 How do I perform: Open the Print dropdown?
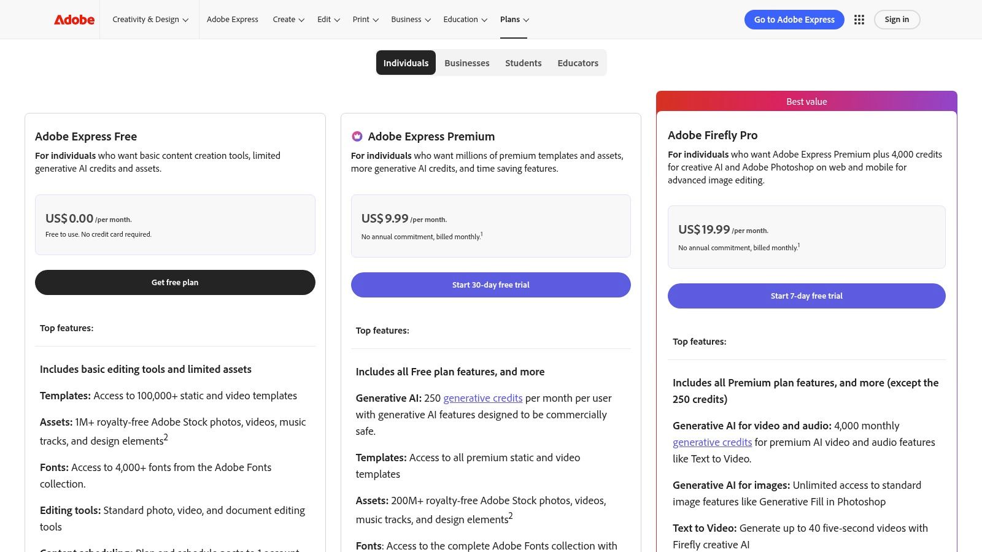tap(365, 19)
